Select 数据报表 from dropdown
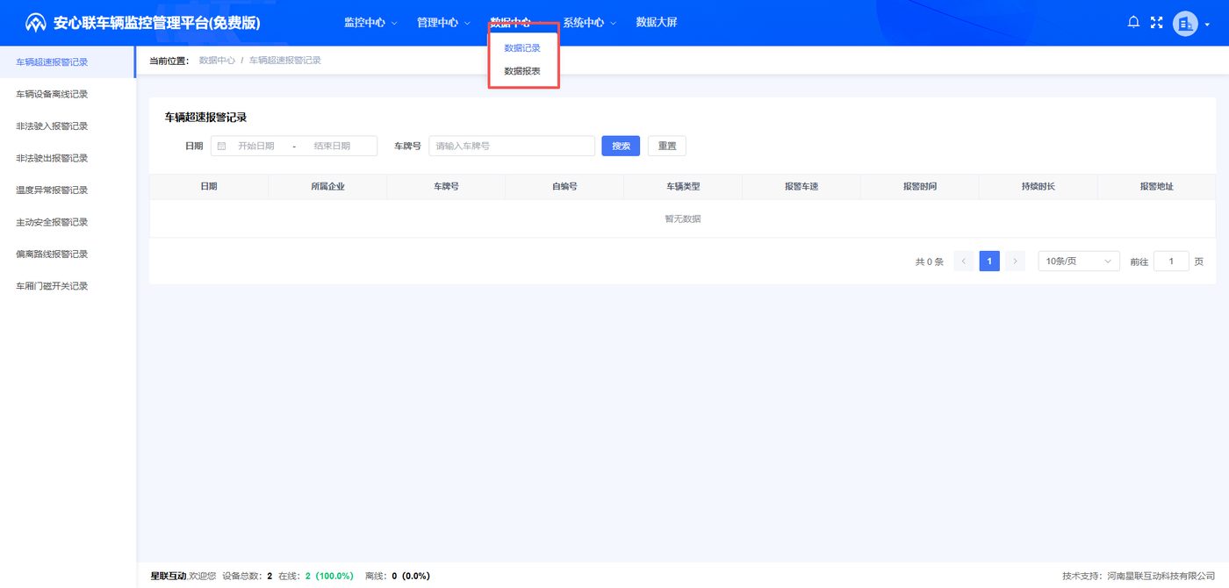 [x=522, y=71]
